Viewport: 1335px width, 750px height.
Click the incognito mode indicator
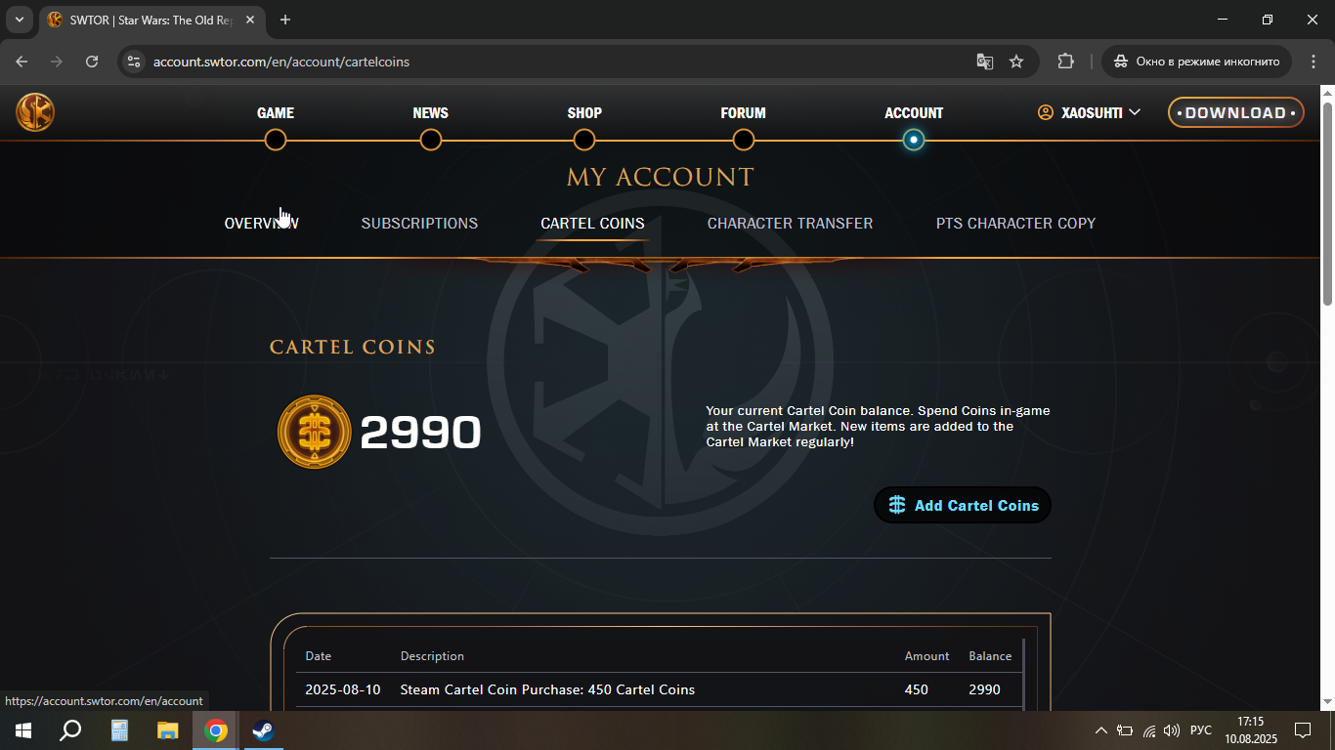pyautogui.click(x=1197, y=62)
